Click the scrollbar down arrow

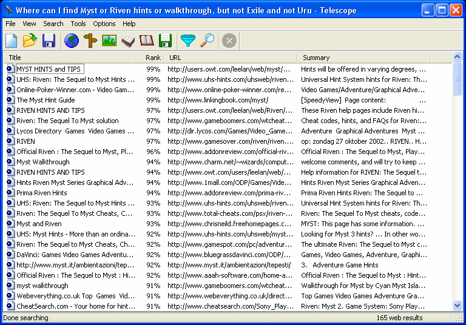(x=457, y=305)
